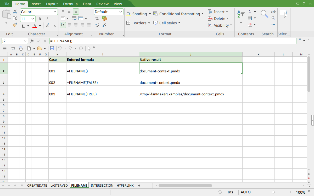The height and width of the screenshot is (196, 314).
Task: Toggle the text direction T1 button
Action: pyautogui.click(x=63, y=25)
